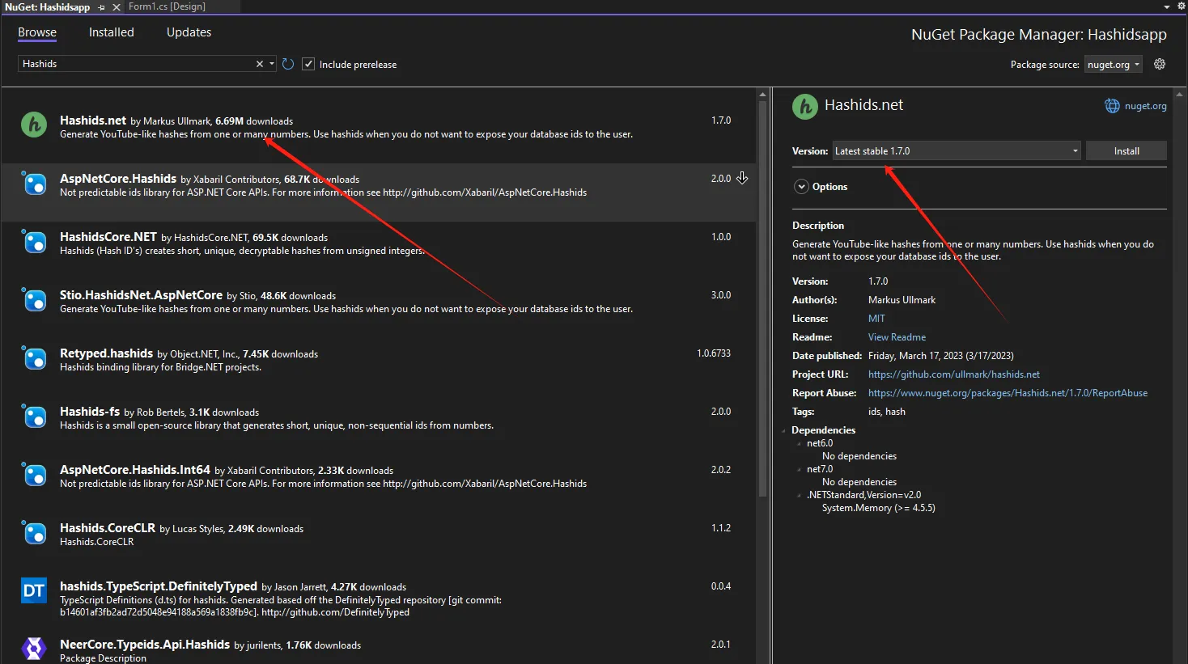The height and width of the screenshot is (664, 1188).
Task: Click the Stio.HashidsNet.AspNetCore package icon
Action: 34,300
